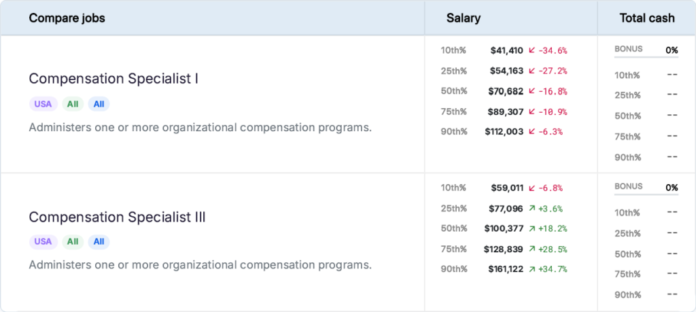This screenshot has width=696, height=312.
Task: Open the Compensation Specialist III job title
Action: 117,218
